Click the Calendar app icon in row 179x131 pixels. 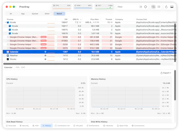point(8,52)
